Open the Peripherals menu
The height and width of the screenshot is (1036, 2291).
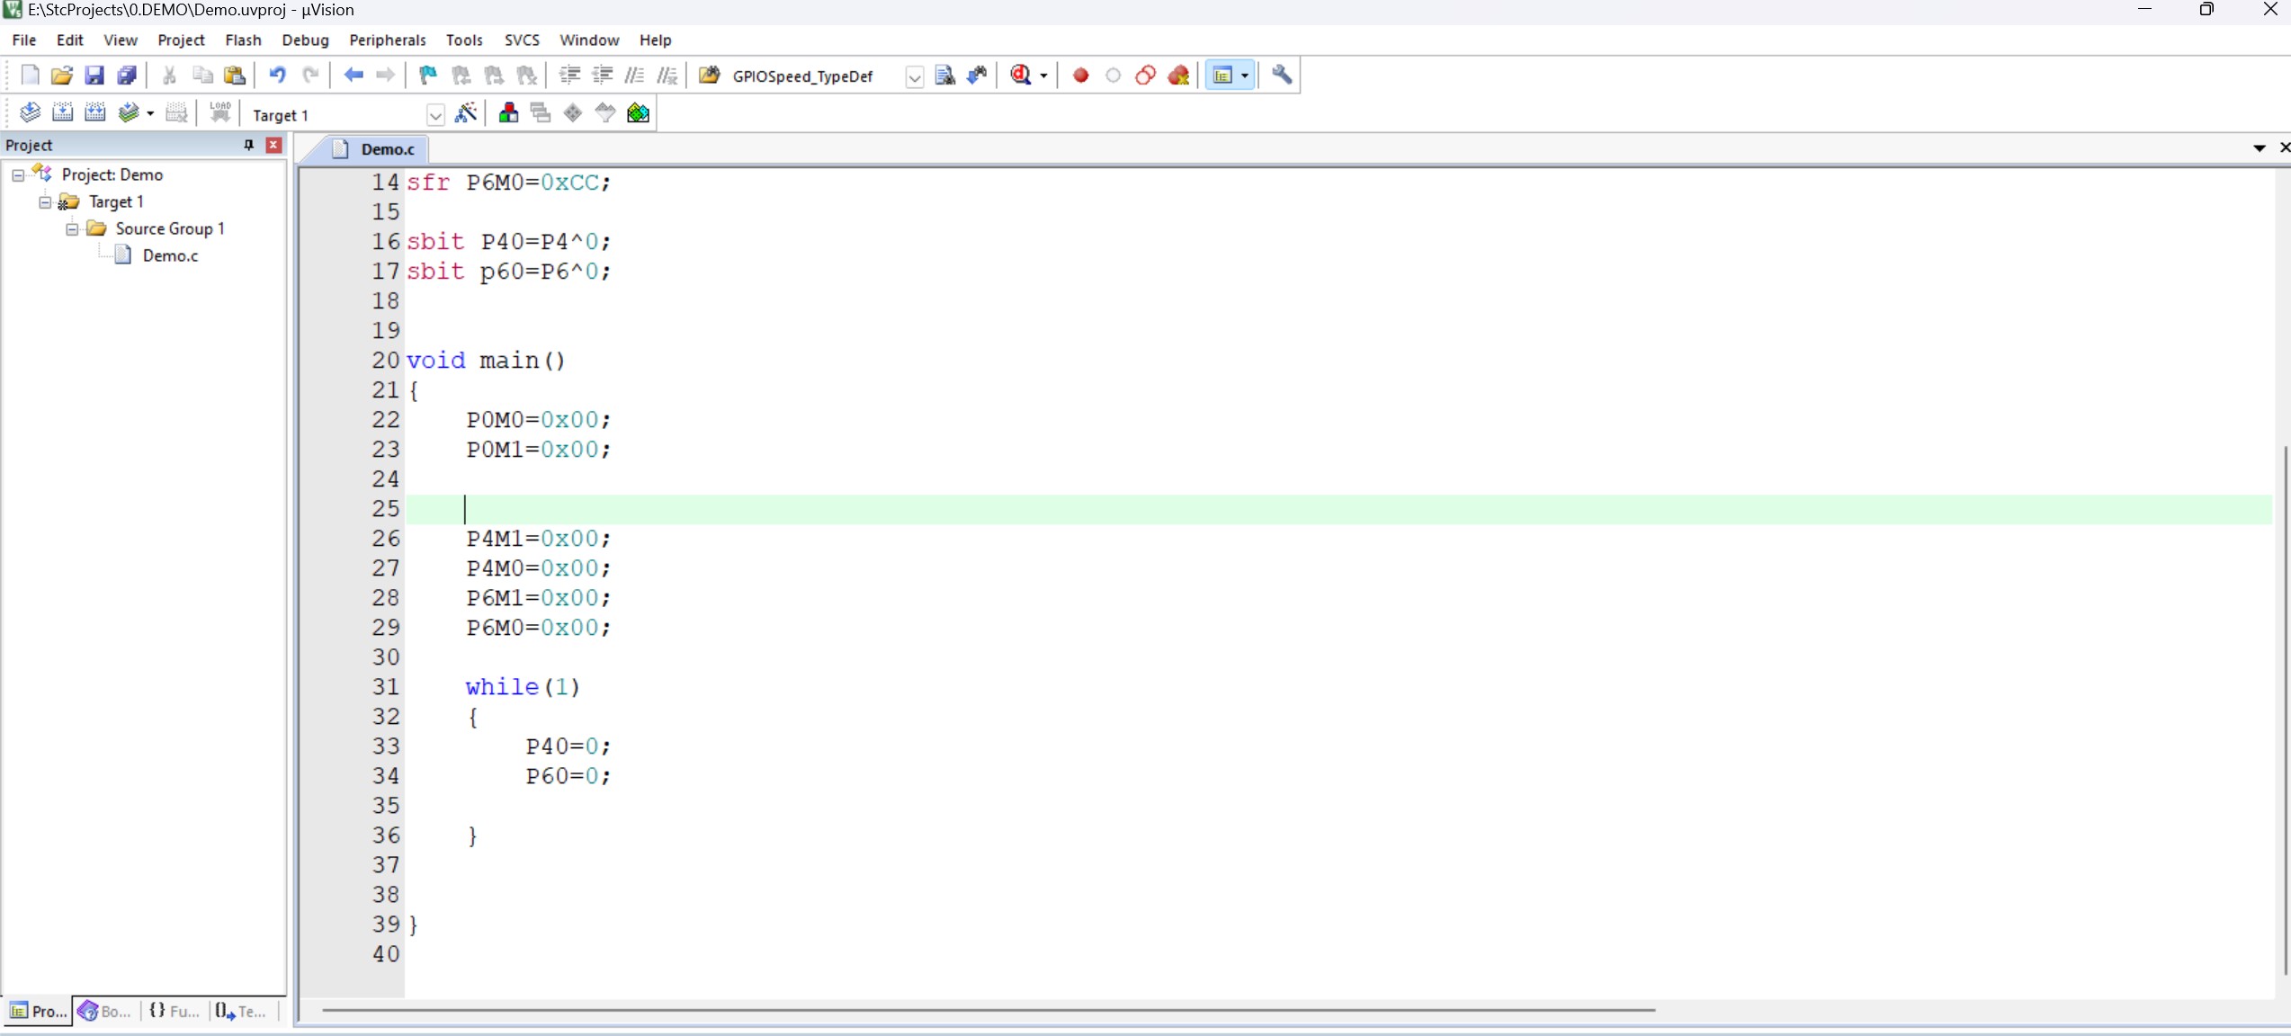point(387,40)
